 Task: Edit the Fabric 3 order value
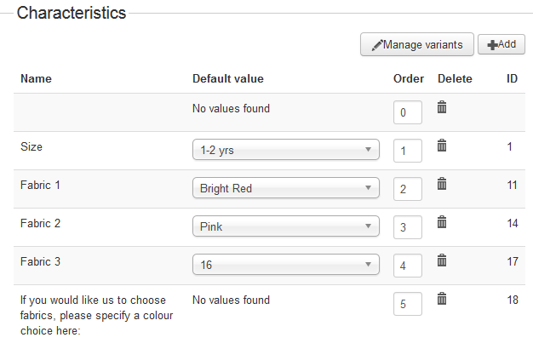coord(408,266)
